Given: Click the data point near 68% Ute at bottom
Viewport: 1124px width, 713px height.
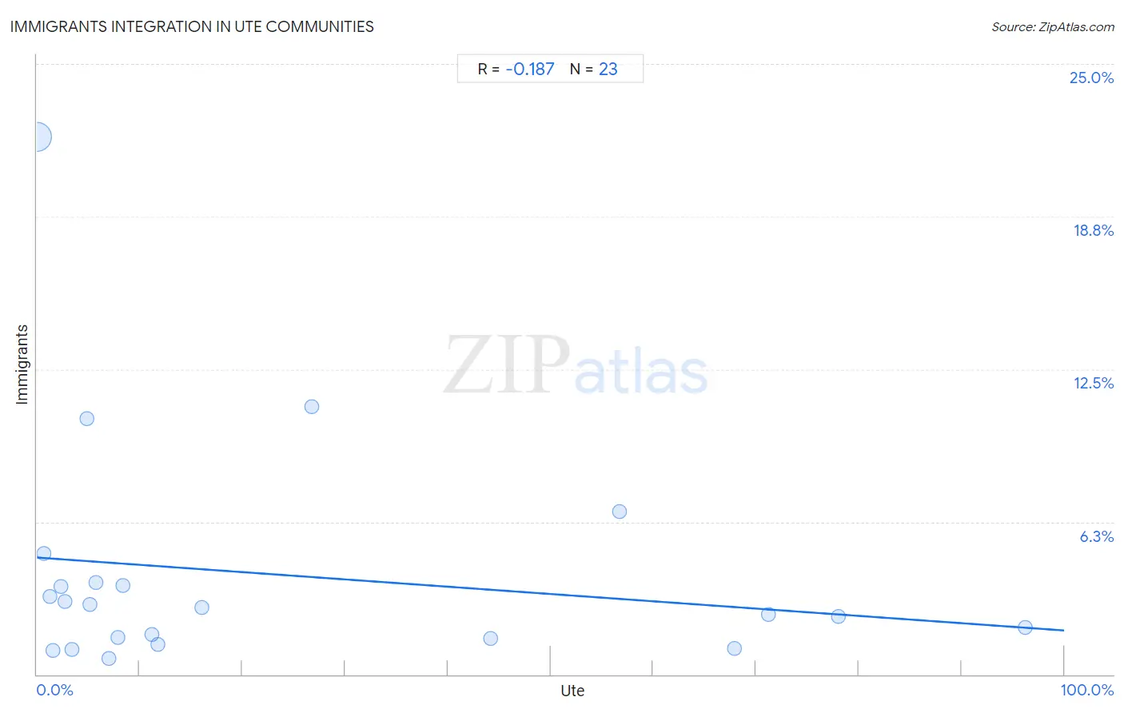Looking at the screenshot, I should tap(735, 648).
